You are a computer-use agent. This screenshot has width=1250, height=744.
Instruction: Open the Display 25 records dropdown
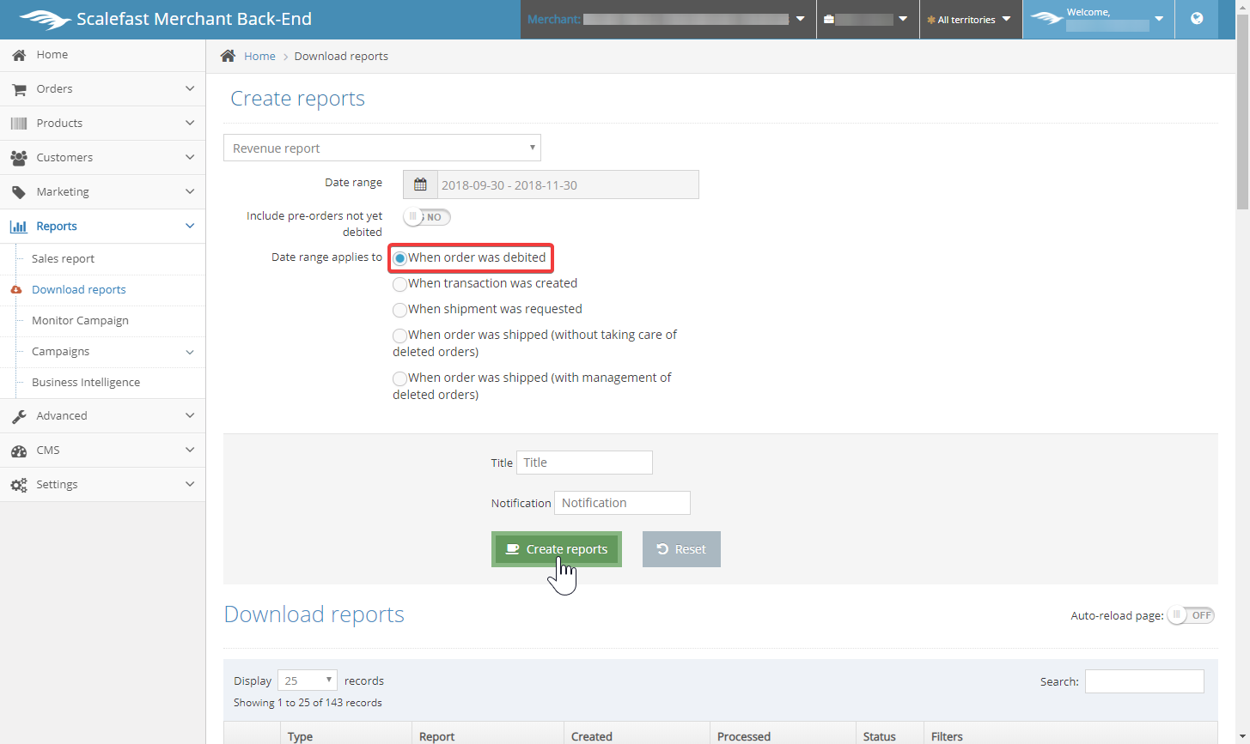(x=308, y=680)
